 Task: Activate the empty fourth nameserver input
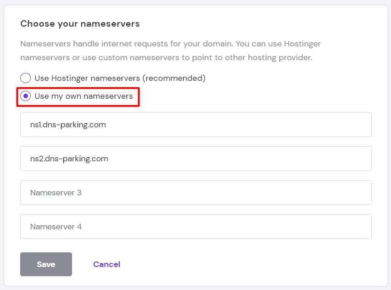coord(195,227)
